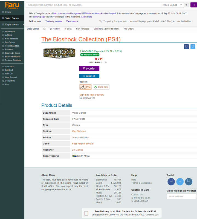The height and width of the screenshot is (219, 197).
Task: Click the 2K Games publisher link
Action: [77, 150]
